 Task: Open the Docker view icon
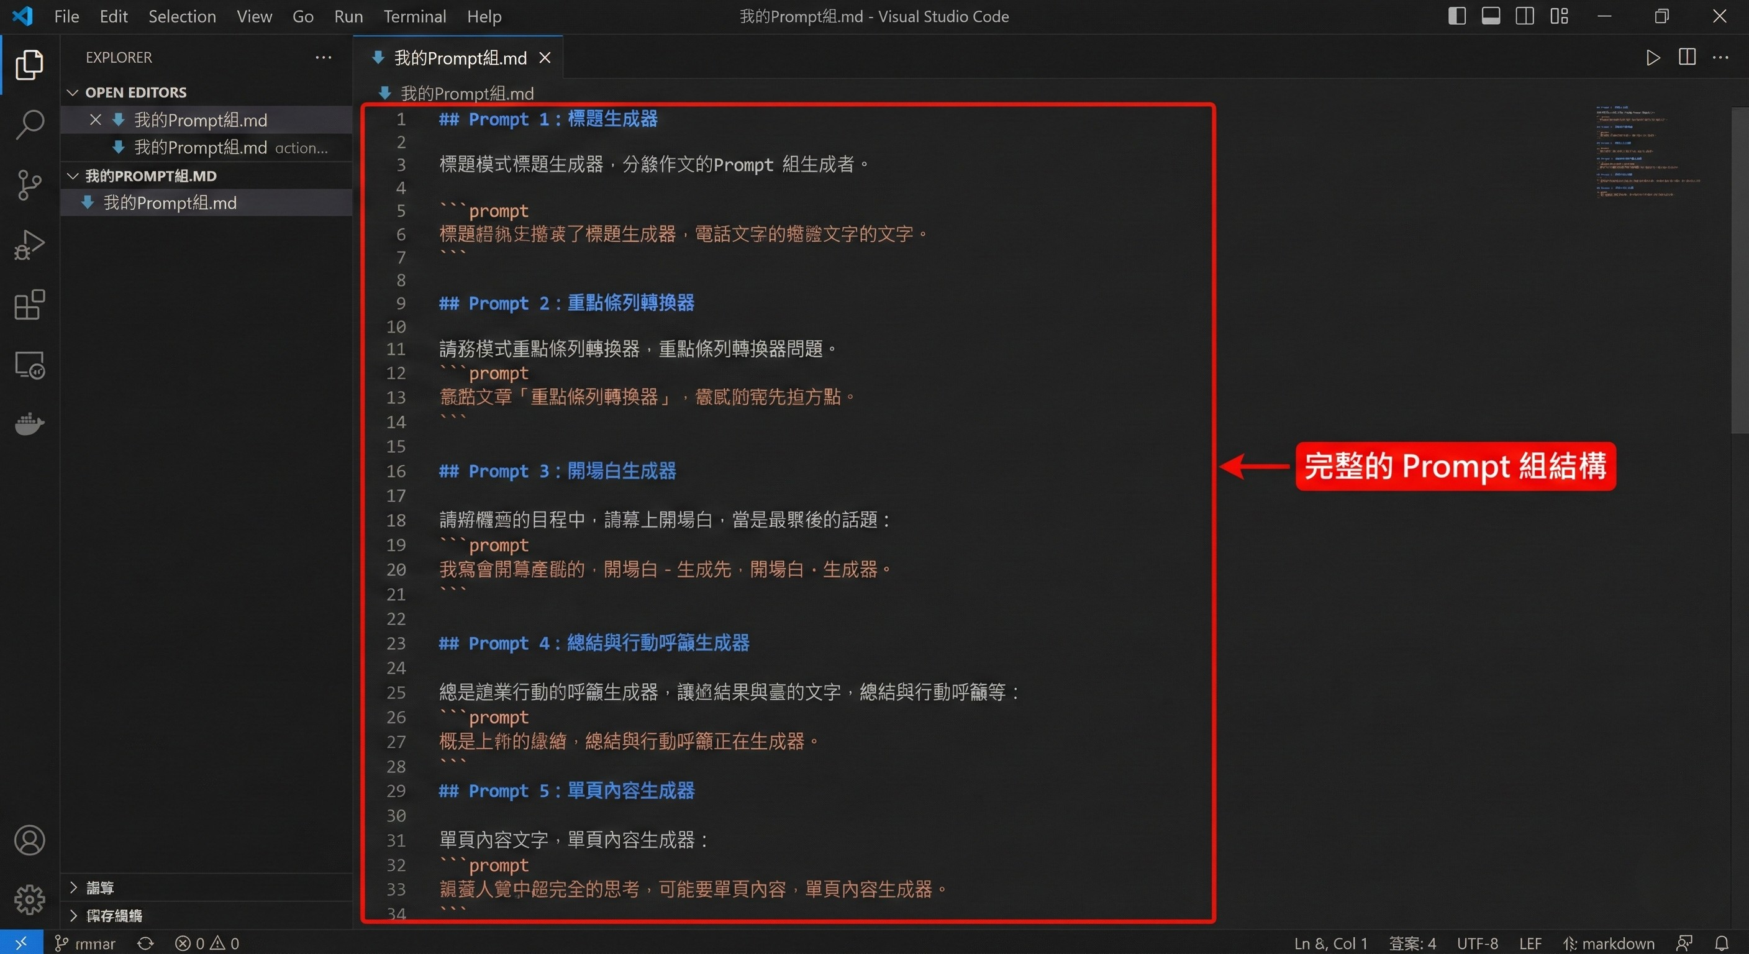29,424
